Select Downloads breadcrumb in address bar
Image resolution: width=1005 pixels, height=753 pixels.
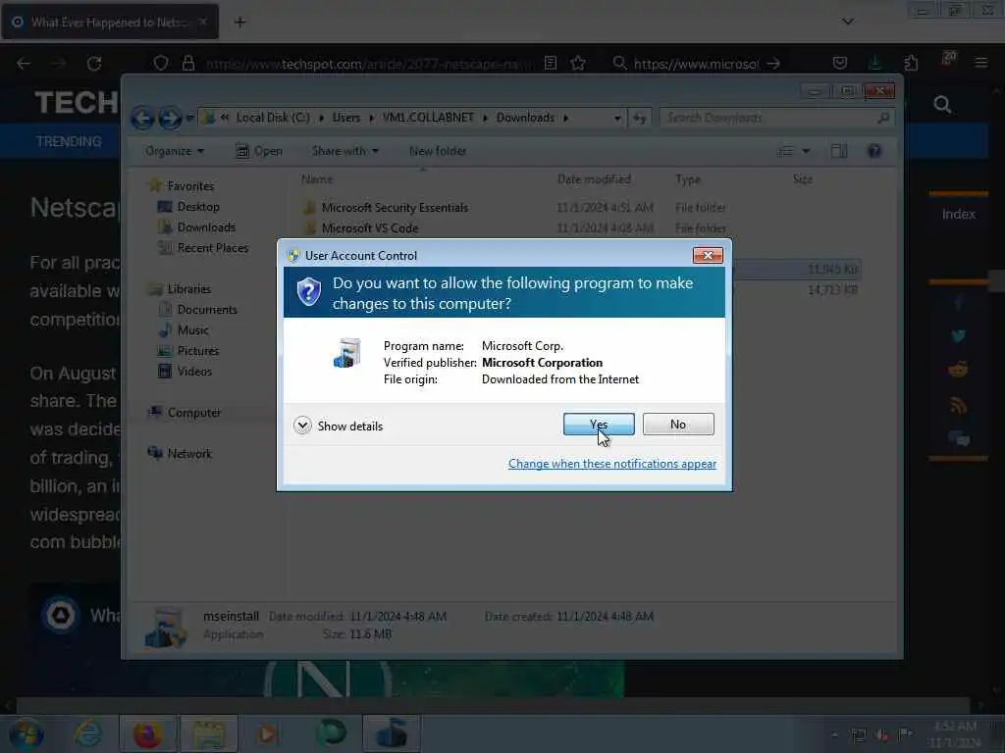point(525,118)
